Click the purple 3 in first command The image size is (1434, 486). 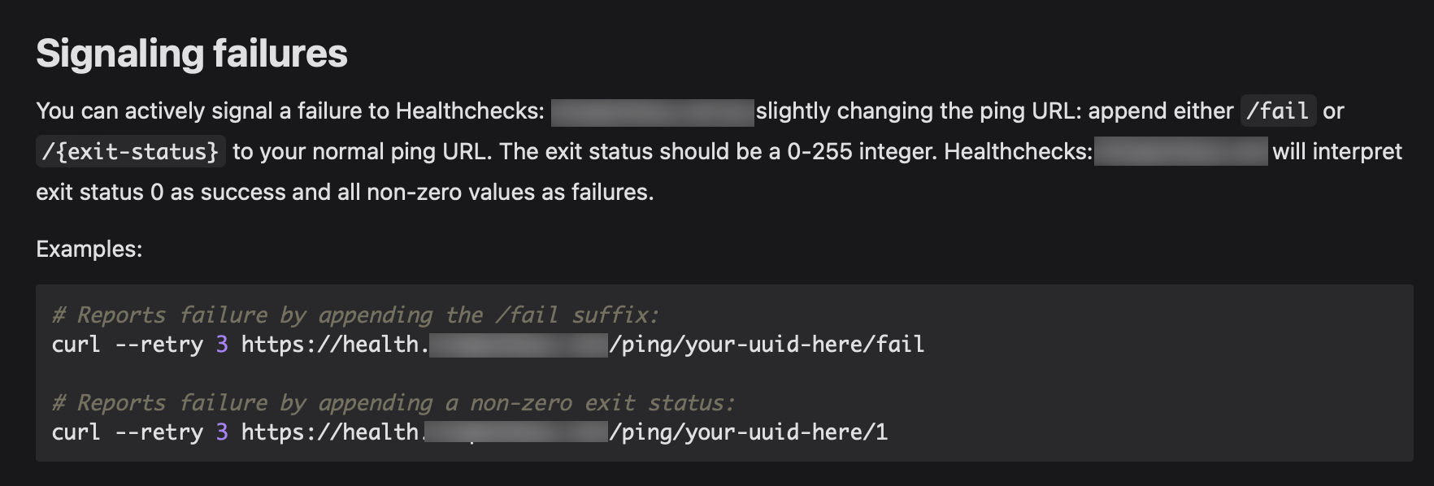pyautogui.click(x=222, y=345)
